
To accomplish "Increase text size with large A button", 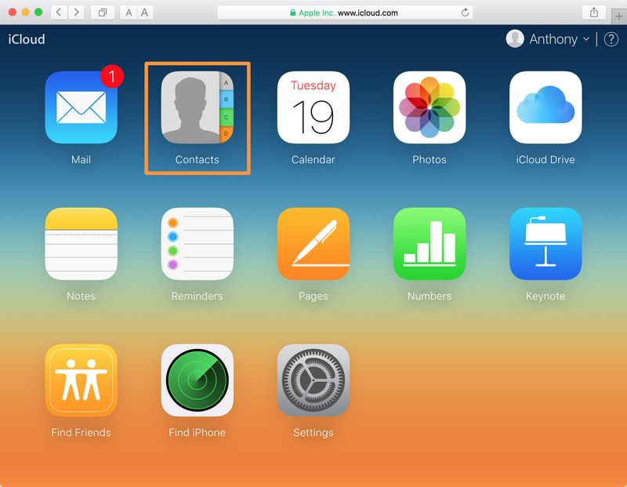I will click(145, 13).
